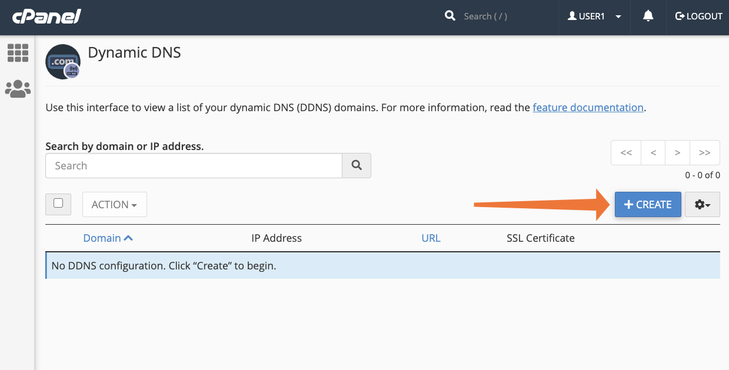729x370 pixels.
Task: Click the Dynamic DNS feature icon
Action: 62,61
